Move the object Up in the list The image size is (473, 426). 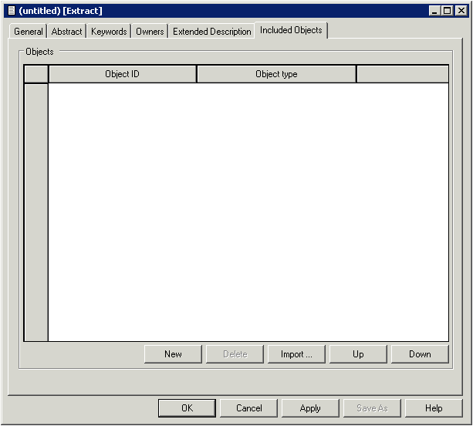(x=358, y=354)
